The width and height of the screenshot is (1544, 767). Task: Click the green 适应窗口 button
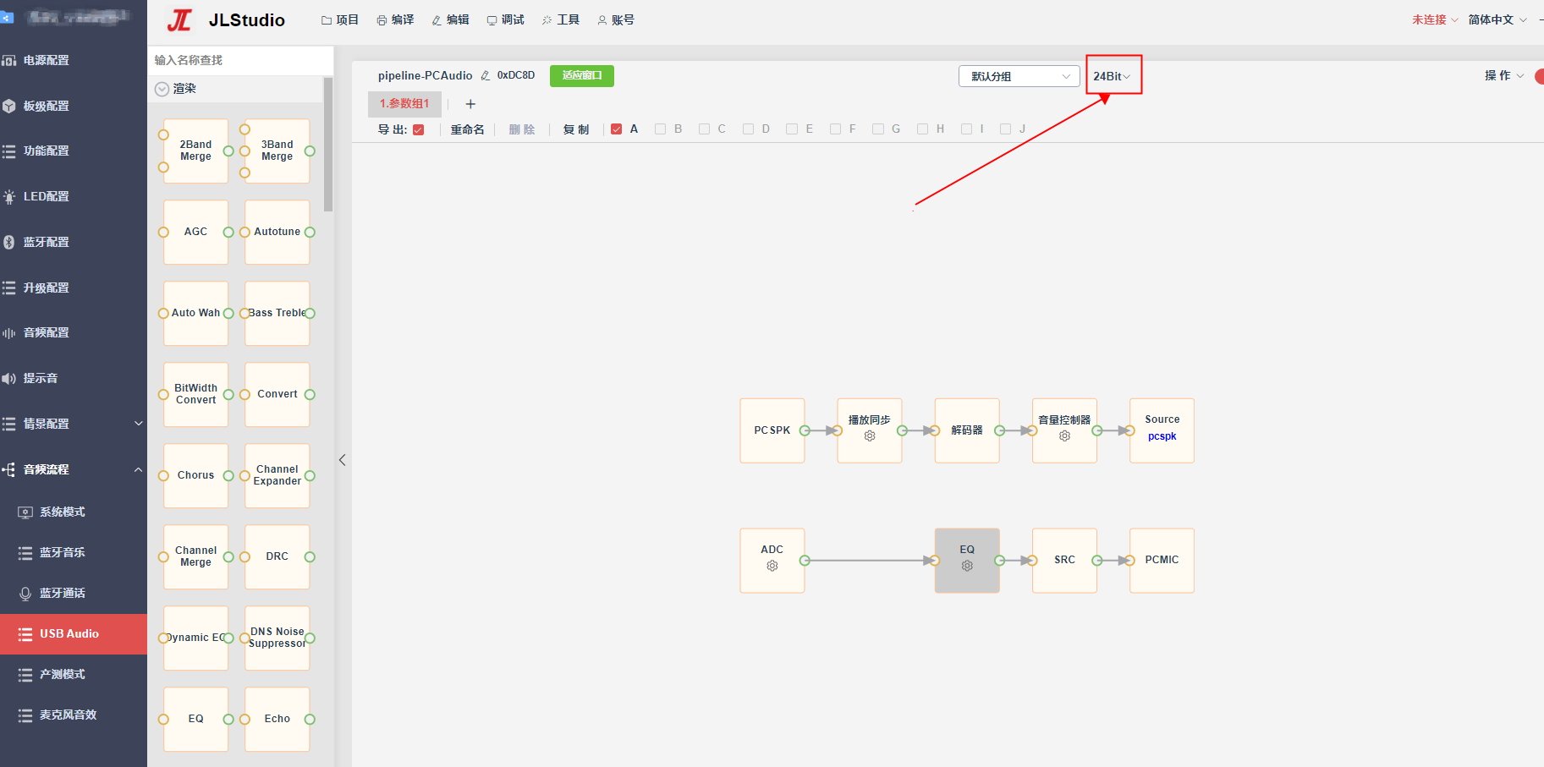tap(582, 76)
